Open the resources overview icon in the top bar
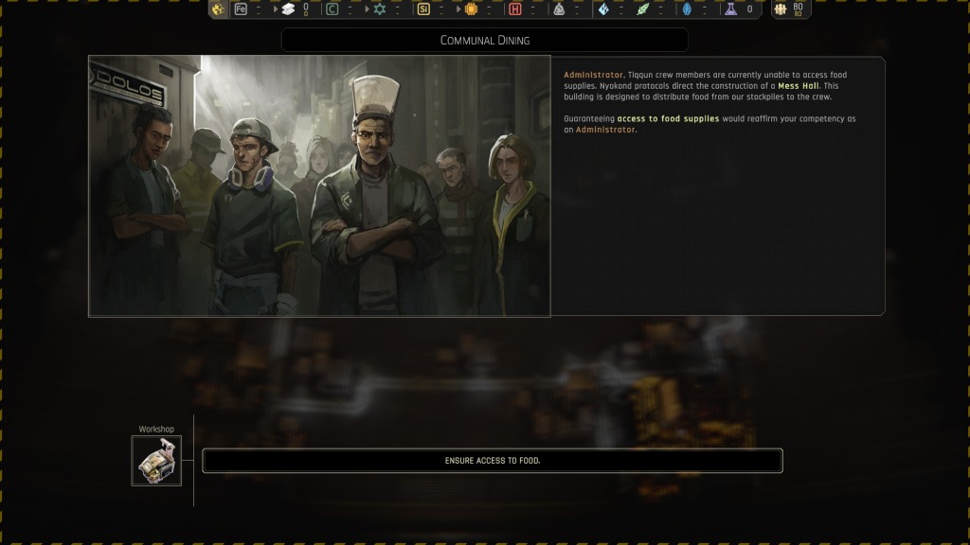Viewport: 970px width, 545px height. pos(218,9)
